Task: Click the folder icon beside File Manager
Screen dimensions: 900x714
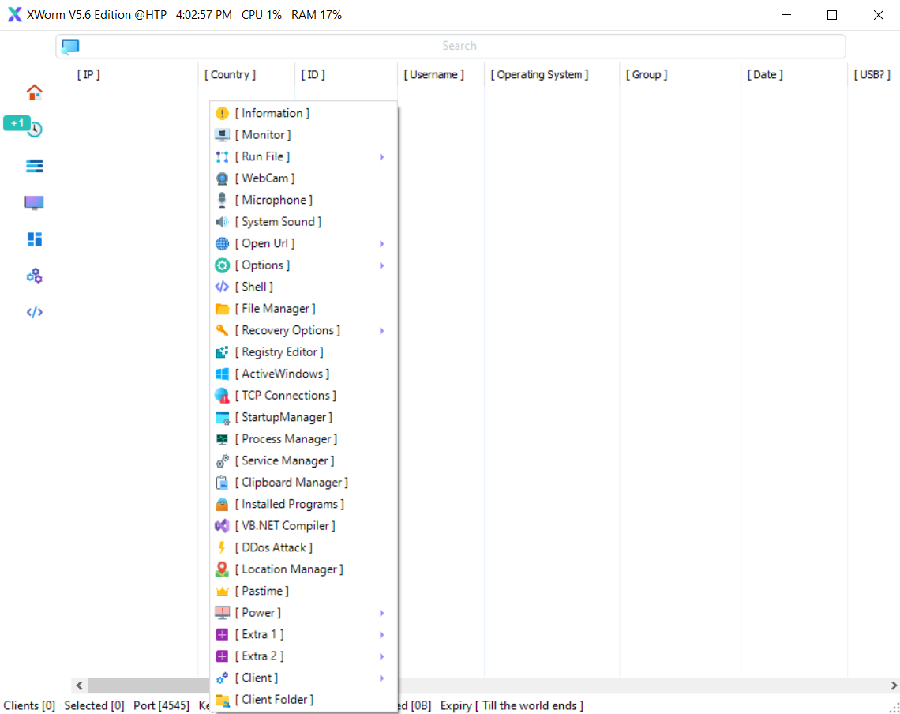Action: [222, 309]
